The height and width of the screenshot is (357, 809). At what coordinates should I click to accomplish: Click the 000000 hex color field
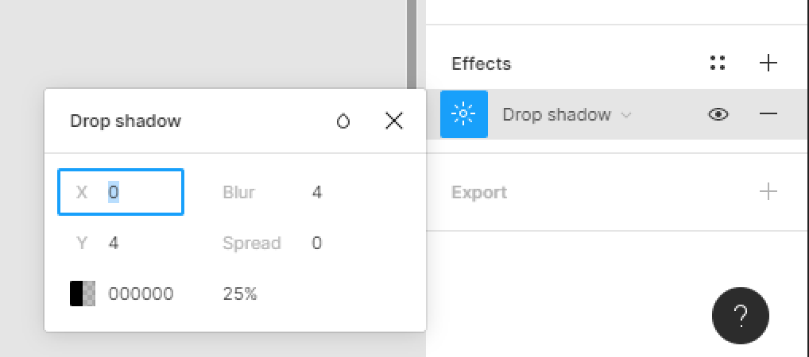141,294
